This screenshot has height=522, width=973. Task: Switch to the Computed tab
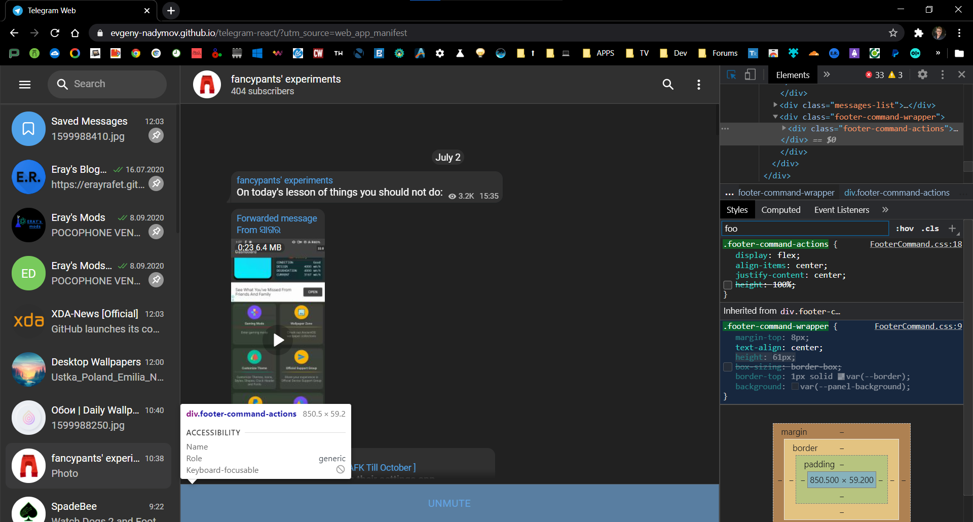pyautogui.click(x=781, y=209)
